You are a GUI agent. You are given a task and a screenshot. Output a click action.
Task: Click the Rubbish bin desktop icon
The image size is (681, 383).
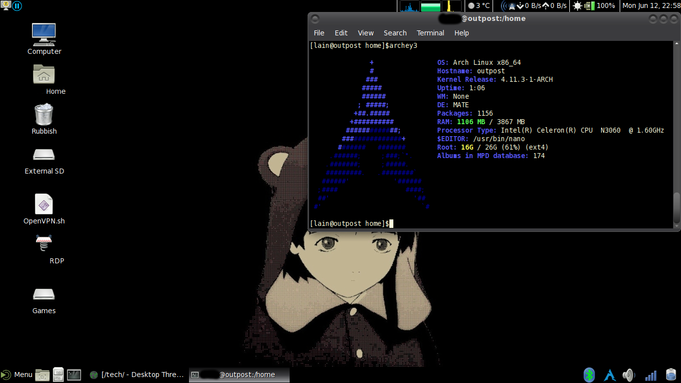click(44, 115)
